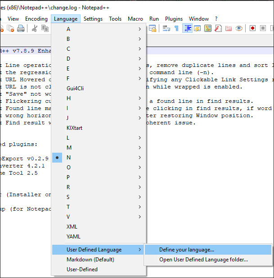Click the Close All documents toolbar icon

10,28
